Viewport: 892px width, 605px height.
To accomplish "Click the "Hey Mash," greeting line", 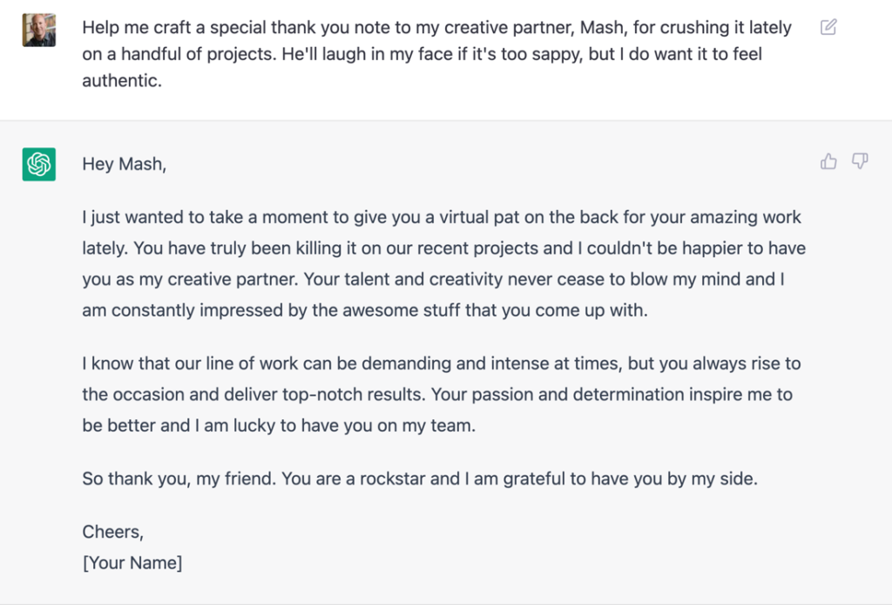I will [x=124, y=164].
